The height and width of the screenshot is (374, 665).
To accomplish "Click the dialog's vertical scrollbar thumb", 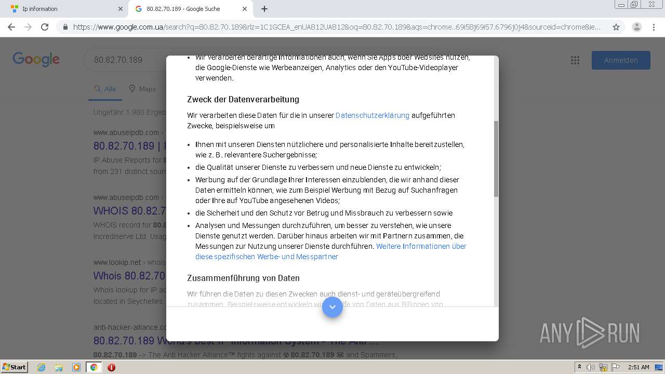I will (x=496, y=159).
